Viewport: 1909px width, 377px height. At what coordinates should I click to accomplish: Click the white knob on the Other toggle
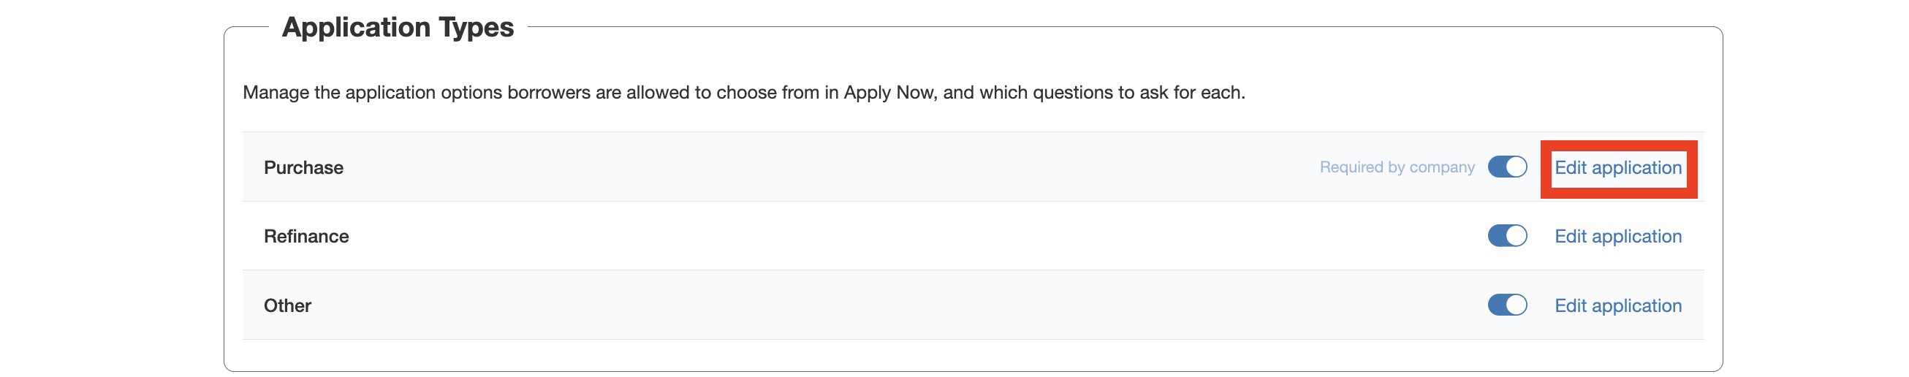click(1517, 305)
